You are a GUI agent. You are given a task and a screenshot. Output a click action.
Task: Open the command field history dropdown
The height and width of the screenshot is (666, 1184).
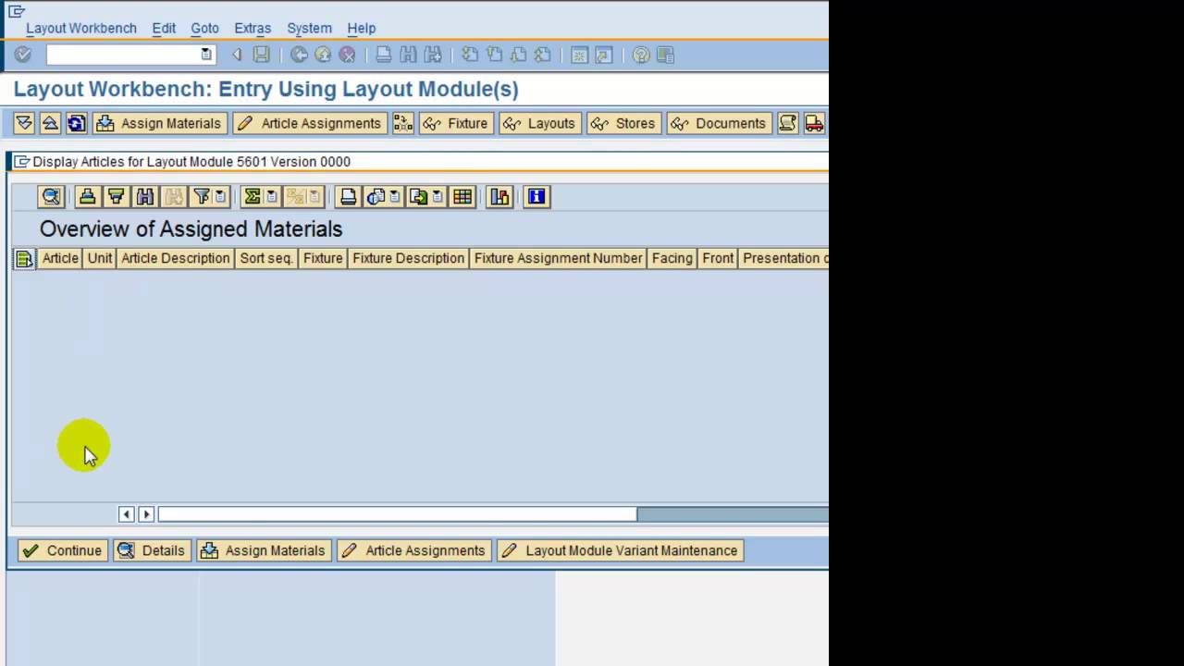coord(206,55)
